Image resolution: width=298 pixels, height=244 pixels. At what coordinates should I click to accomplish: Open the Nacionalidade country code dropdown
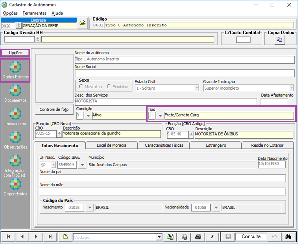pyautogui.click(x=216, y=207)
